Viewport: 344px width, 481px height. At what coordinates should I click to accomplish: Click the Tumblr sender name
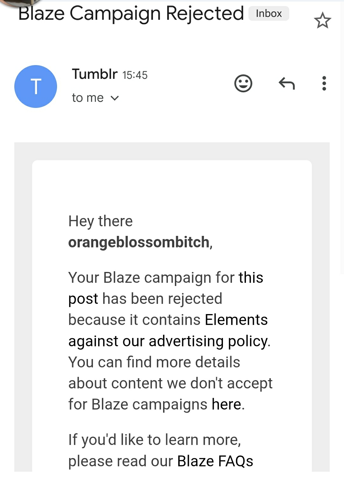point(95,74)
